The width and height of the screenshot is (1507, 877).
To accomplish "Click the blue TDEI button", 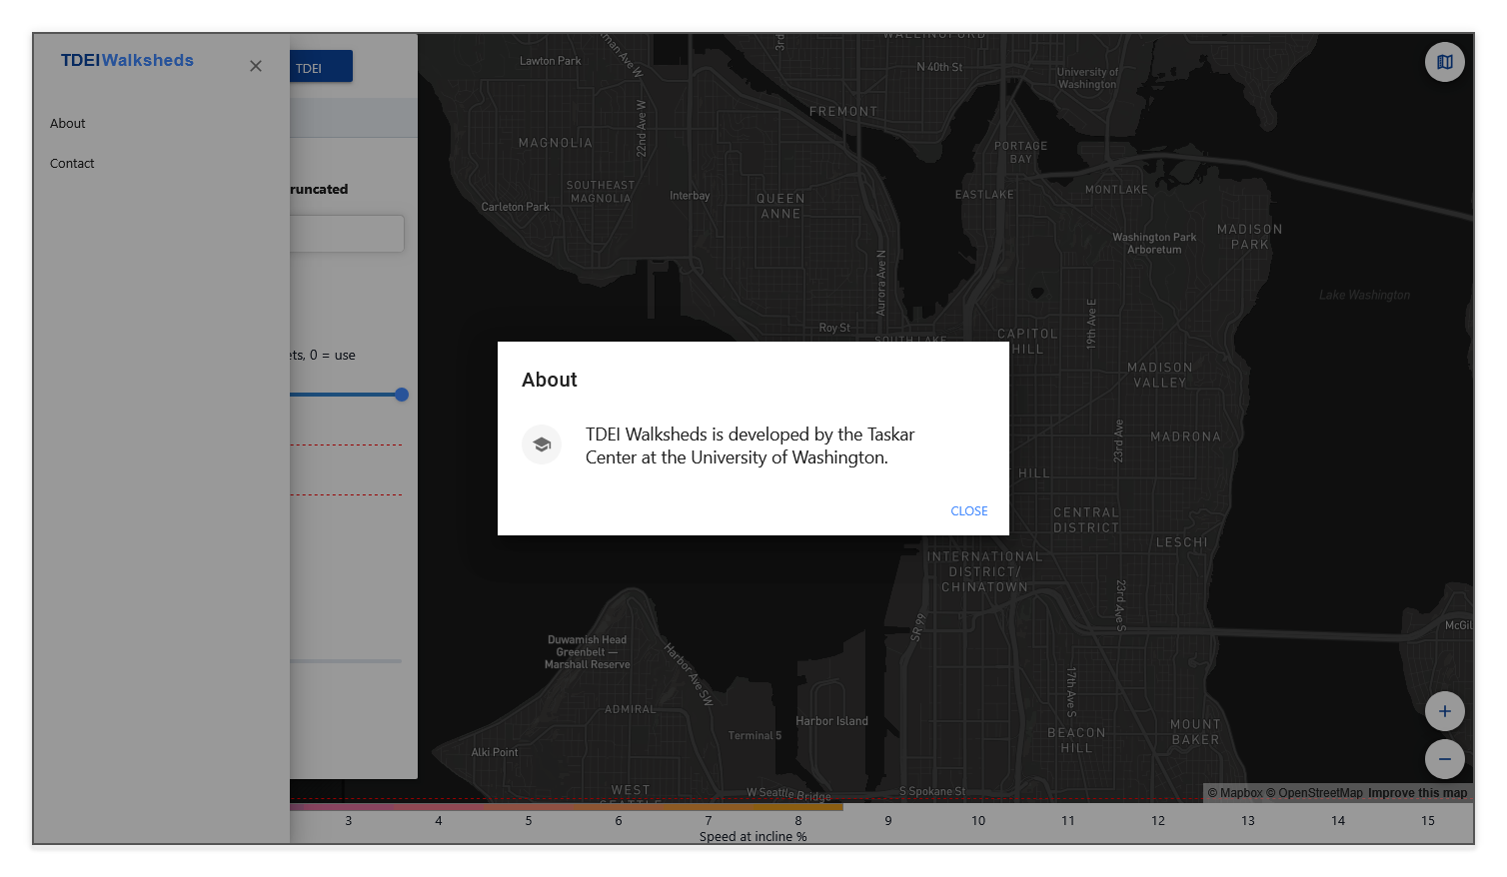I will click(320, 67).
